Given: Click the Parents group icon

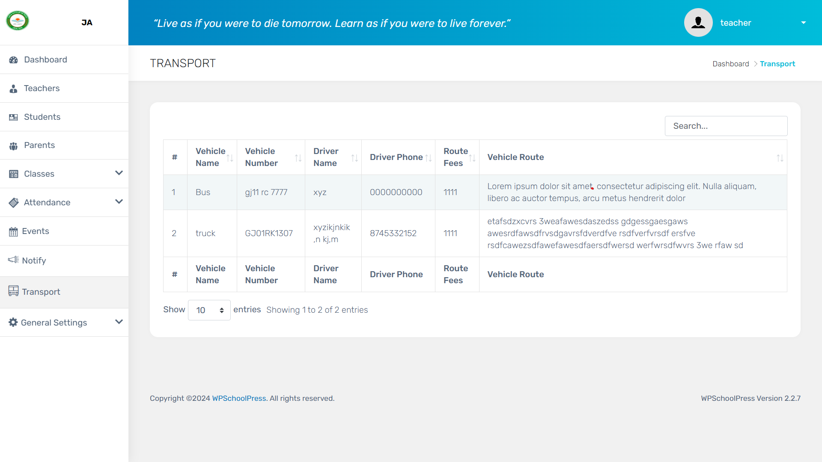Looking at the screenshot, I should (x=13, y=146).
